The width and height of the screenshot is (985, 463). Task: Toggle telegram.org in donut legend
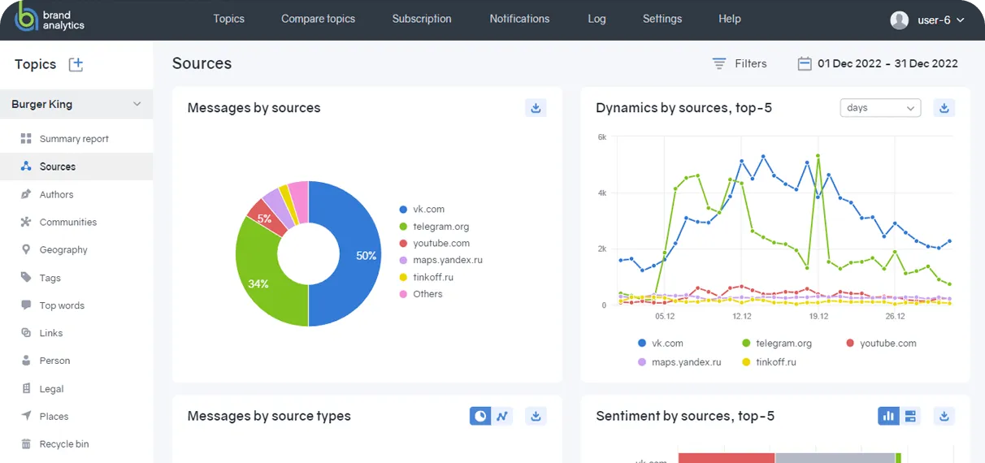(434, 227)
